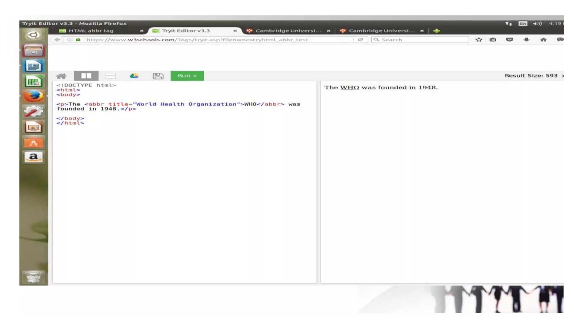This screenshot has width=564, height=317.
Task: Open the HTML abbr tag tab
Action: (91, 31)
